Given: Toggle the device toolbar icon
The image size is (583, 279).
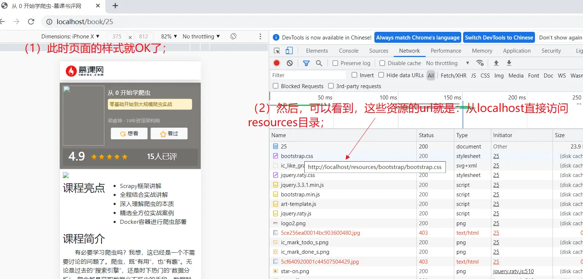Looking at the screenshot, I should click(289, 51).
